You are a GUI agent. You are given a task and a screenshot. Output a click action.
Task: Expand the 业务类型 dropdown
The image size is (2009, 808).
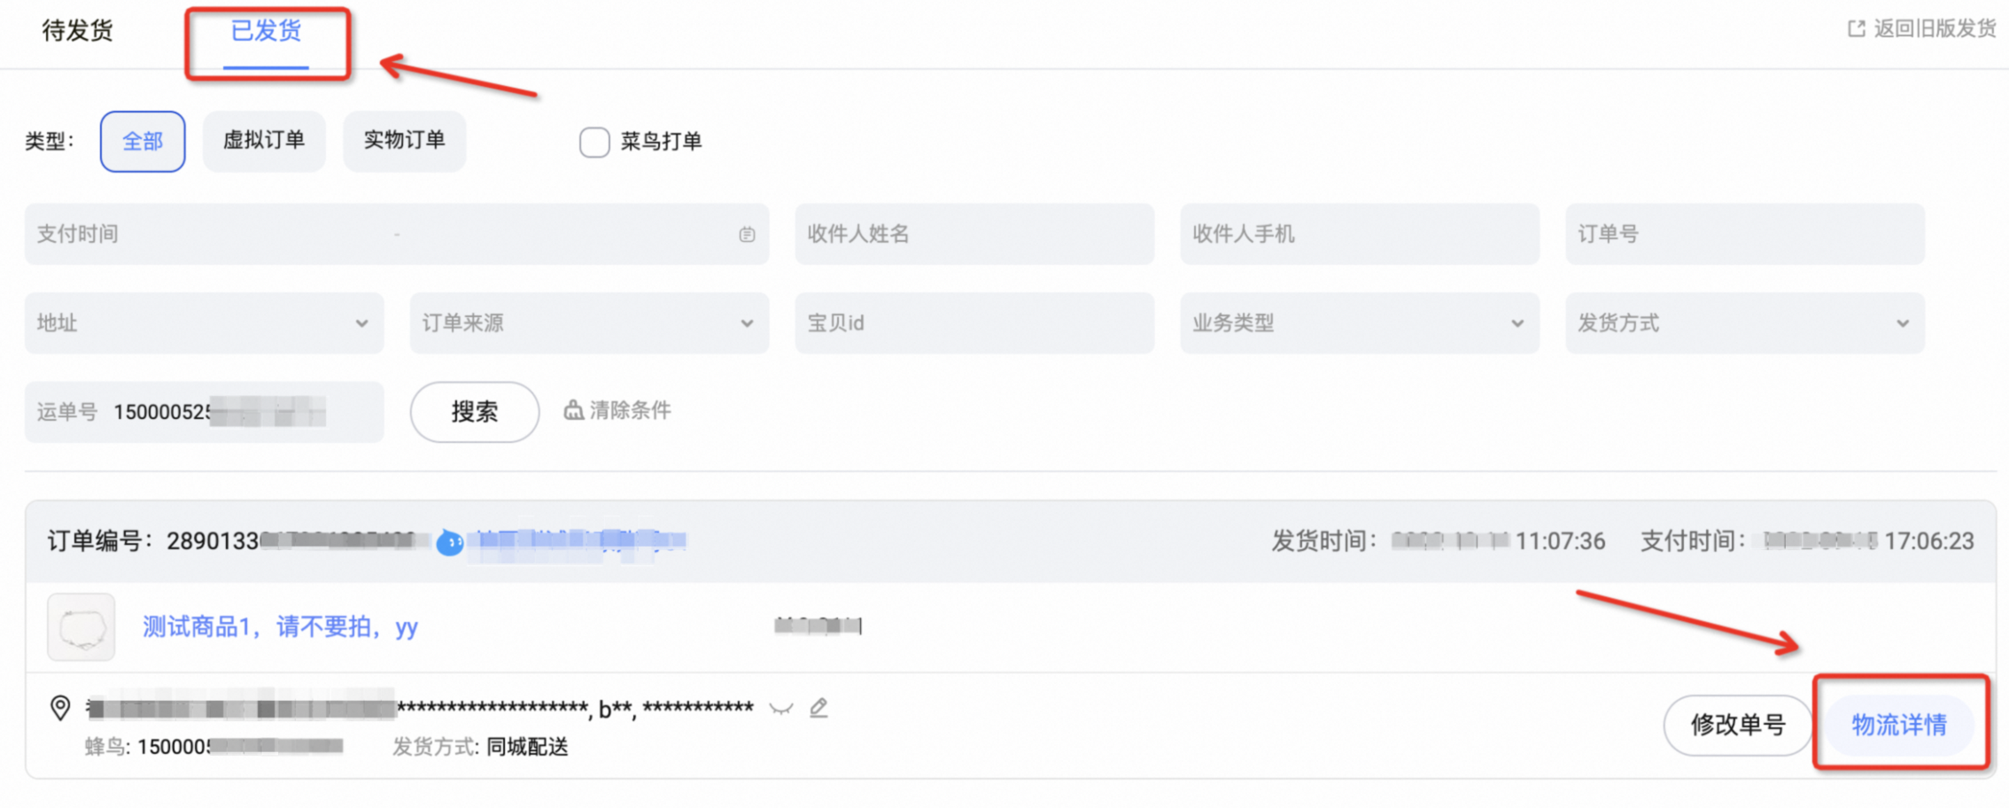click(1360, 323)
